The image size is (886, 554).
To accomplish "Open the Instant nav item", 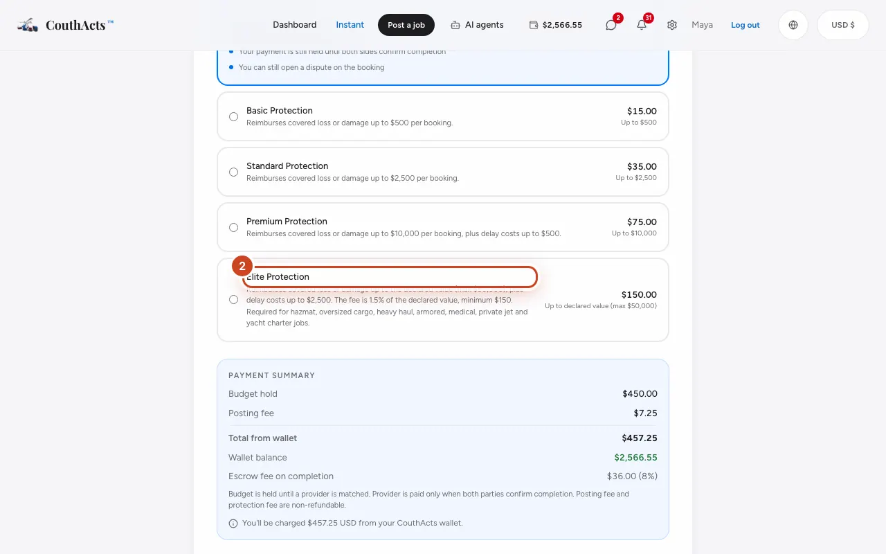I will click(x=350, y=25).
